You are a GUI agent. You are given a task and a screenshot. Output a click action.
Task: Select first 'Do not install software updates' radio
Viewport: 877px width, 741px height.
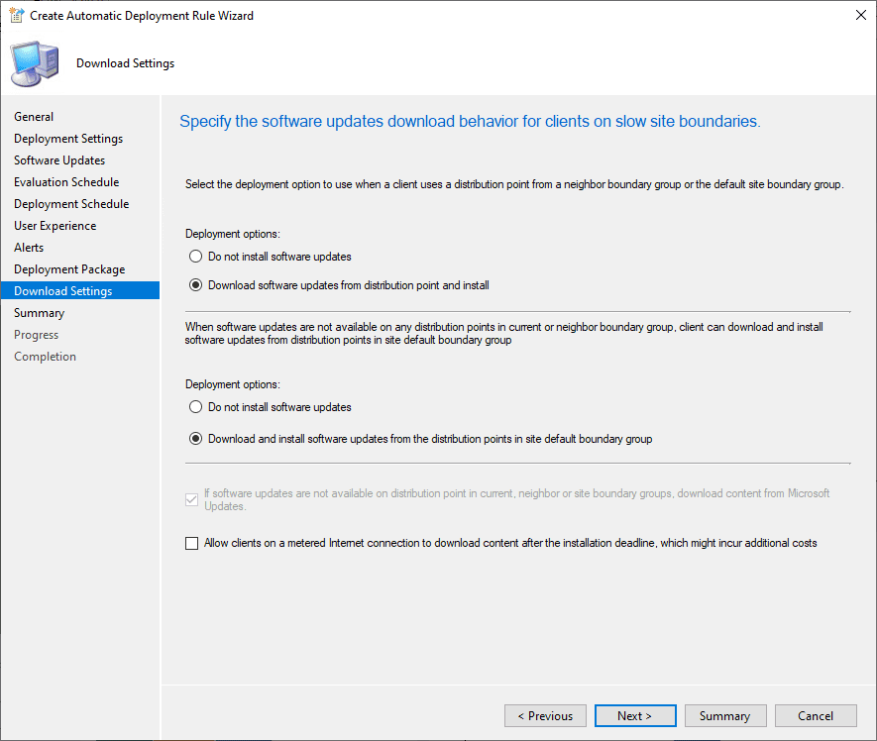click(194, 257)
